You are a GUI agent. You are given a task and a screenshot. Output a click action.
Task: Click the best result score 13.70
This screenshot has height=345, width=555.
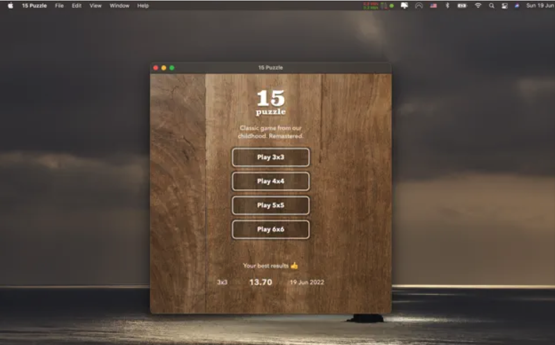(x=260, y=282)
